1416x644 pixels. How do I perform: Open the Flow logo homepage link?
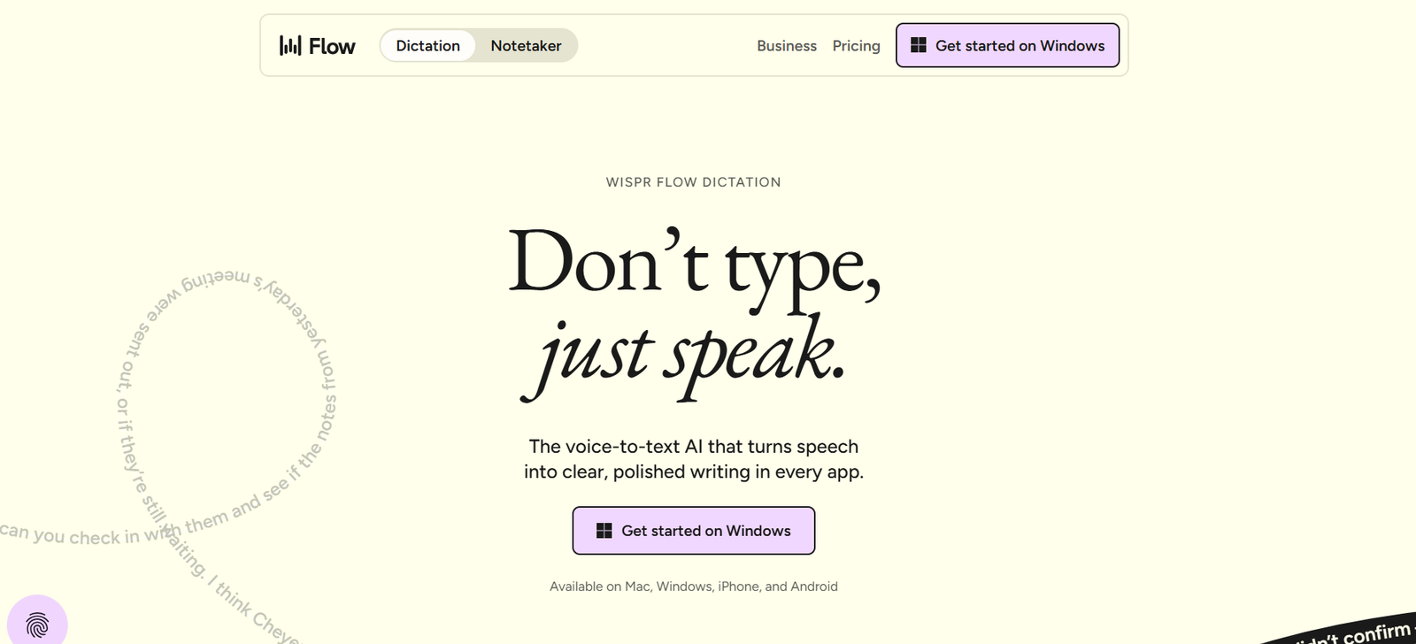point(317,46)
